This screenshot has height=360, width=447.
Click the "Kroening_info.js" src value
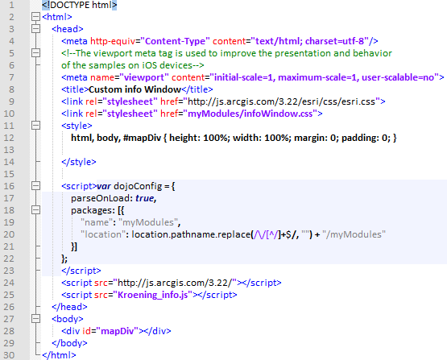(153, 295)
